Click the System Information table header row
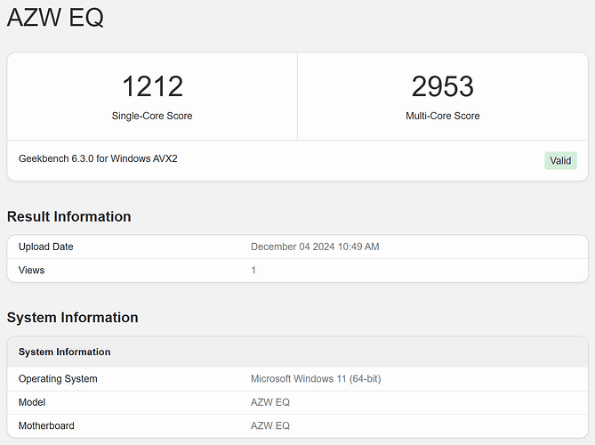Screen dimensions: 595x445 pos(64,352)
